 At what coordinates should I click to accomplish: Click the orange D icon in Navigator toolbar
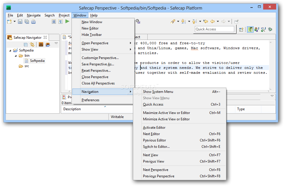41,44
